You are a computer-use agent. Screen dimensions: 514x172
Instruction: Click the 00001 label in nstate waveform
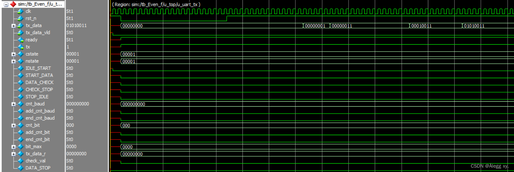click(129, 61)
